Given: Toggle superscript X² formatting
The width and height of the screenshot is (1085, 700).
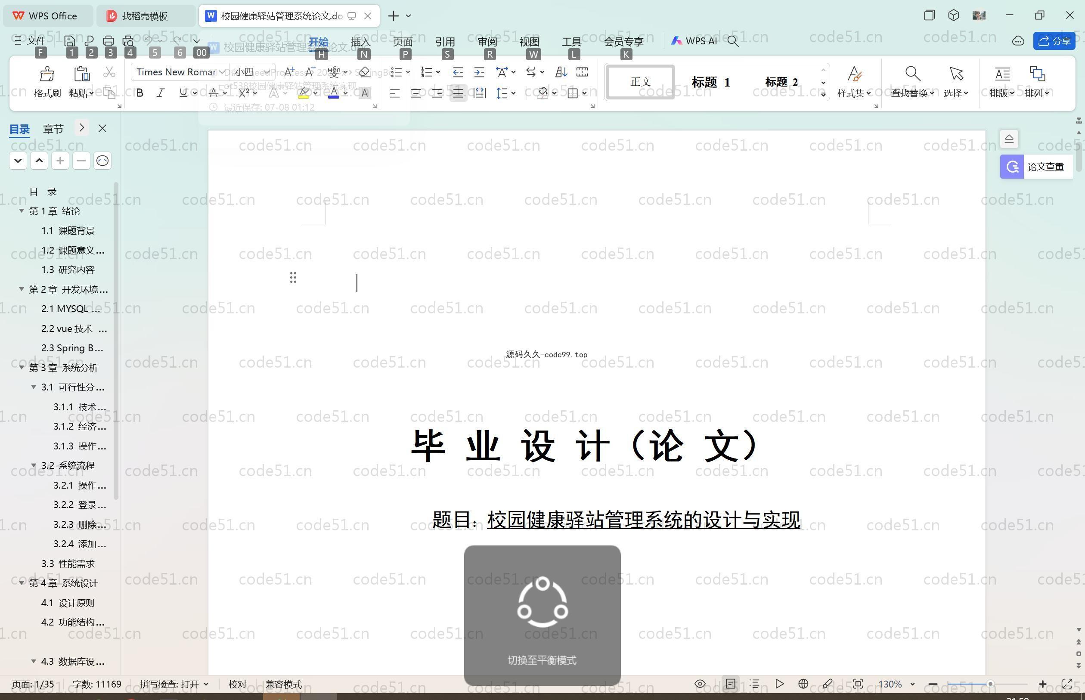Looking at the screenshot, I should point(244,93).
